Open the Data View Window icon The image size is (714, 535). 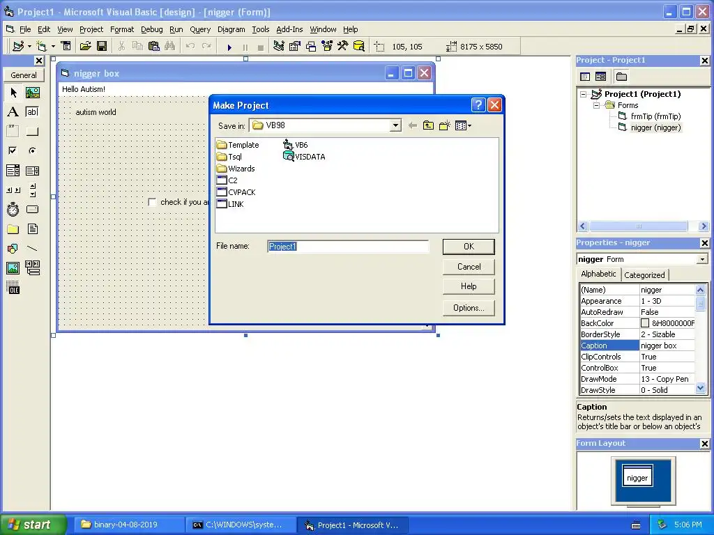click(359, 46)
